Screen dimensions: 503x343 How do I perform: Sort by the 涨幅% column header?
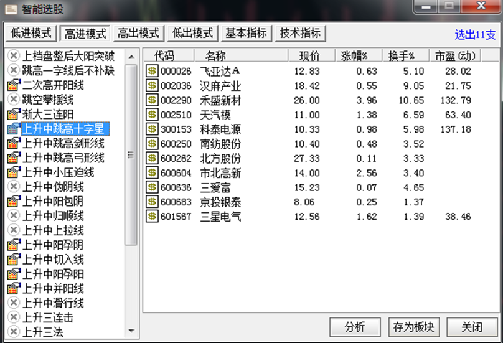[x=359, y=56]
